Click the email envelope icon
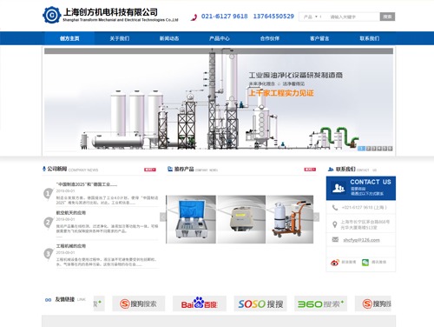 point(335,239)
